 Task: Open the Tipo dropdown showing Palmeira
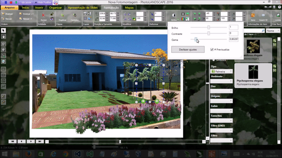(x=222, y=71)
